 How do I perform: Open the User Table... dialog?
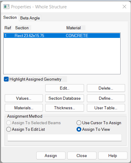pos(106,108)
